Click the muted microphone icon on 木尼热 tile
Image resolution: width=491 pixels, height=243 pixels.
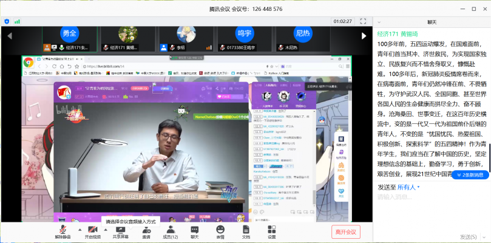pyautogui.click(x=281, y=47)
